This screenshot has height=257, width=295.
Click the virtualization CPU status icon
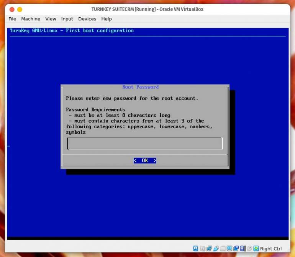[243, 248]
